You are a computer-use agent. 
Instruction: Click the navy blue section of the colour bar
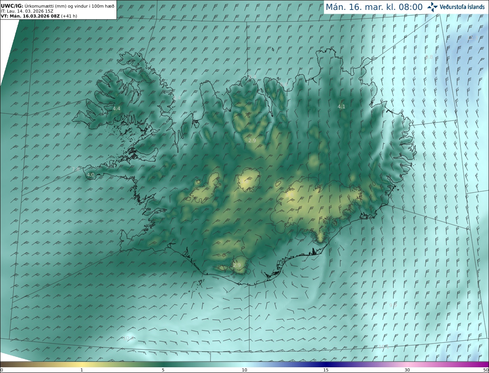tap(326, 364)
